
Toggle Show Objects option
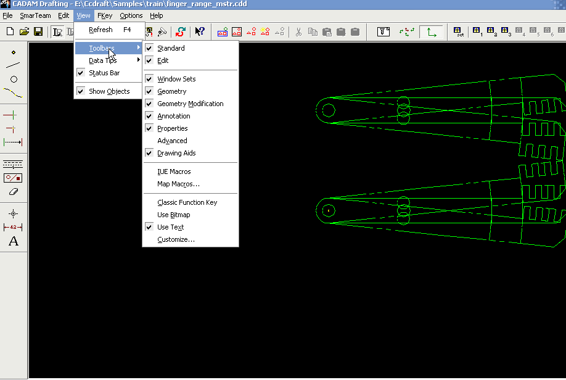(x=109, y=91)
